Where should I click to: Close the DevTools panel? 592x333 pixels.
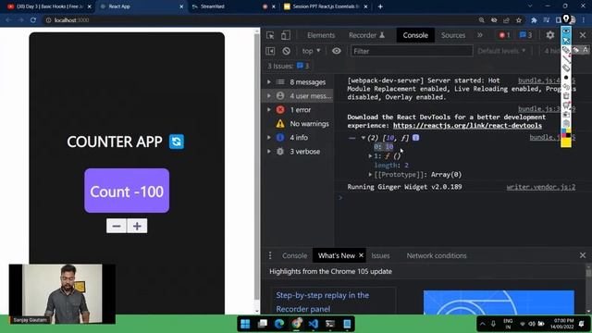(583, 35)
